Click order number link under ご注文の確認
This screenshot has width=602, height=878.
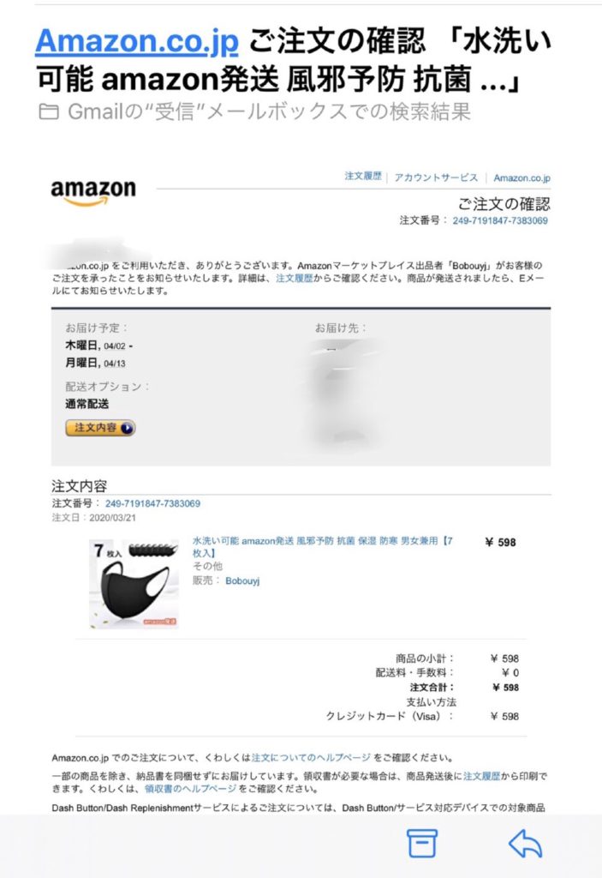pos(500,220)
